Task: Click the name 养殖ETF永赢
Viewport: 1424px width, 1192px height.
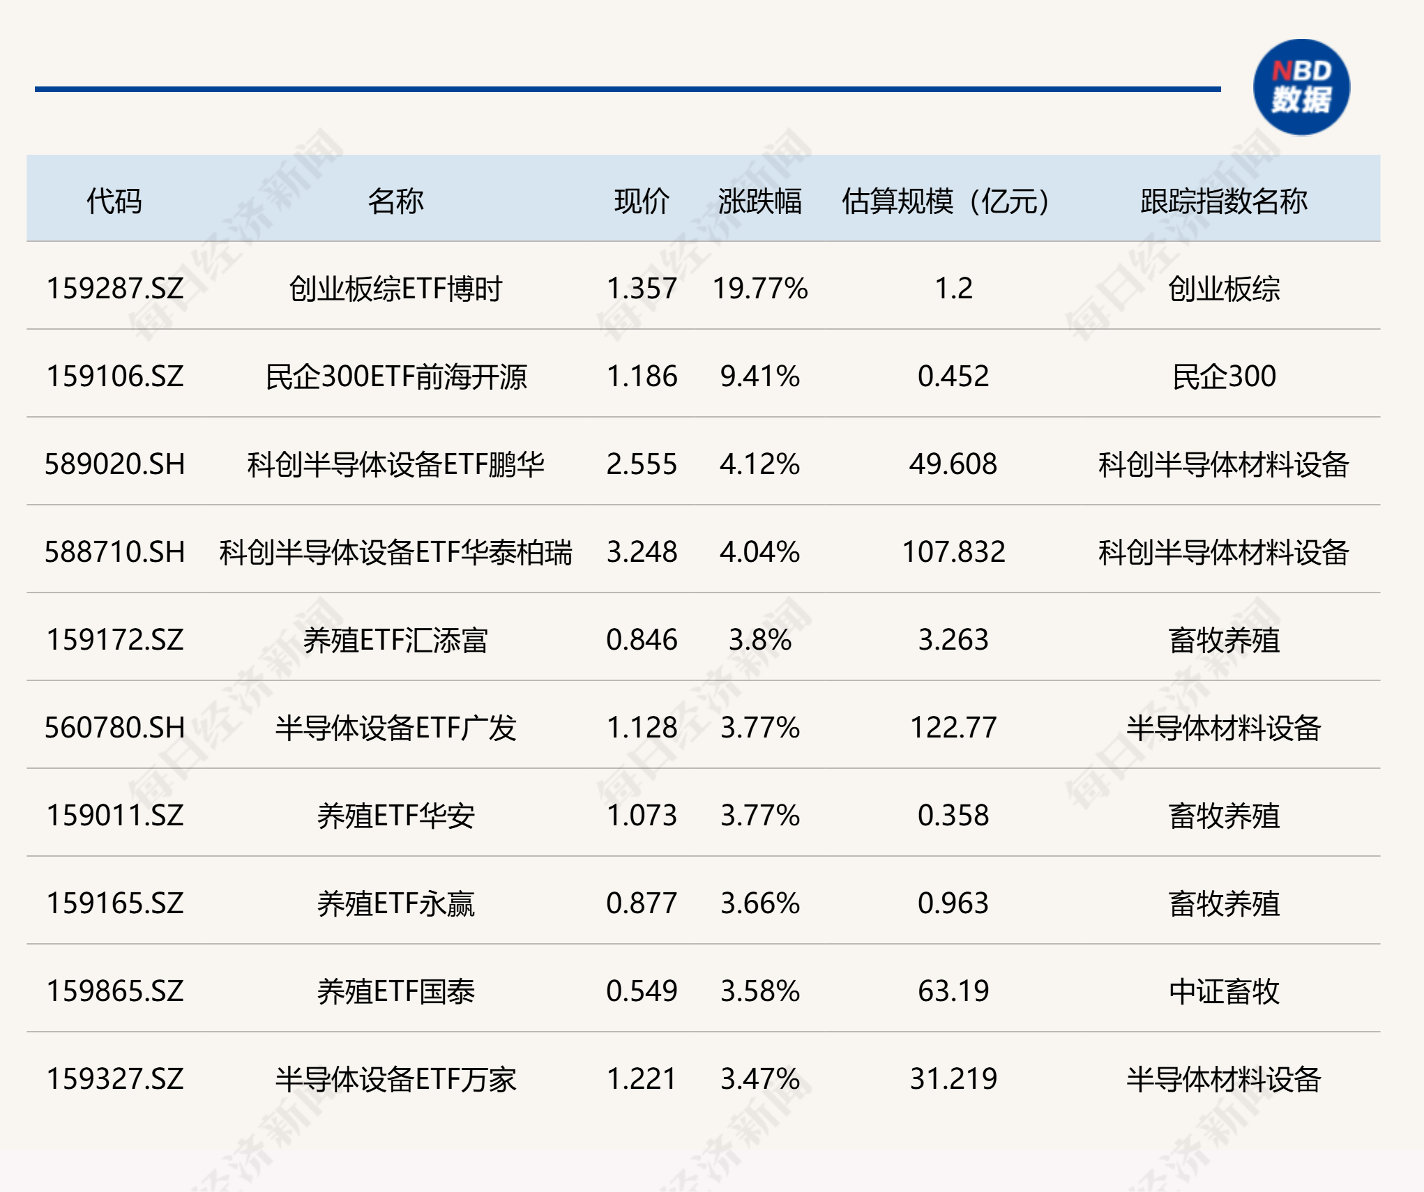Action: (x=395, y=903)
